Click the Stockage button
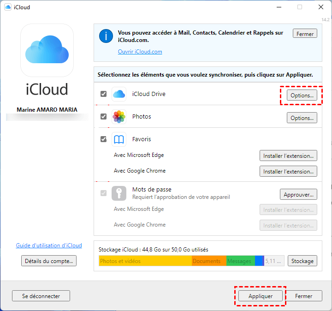 (x=302, y=261)
